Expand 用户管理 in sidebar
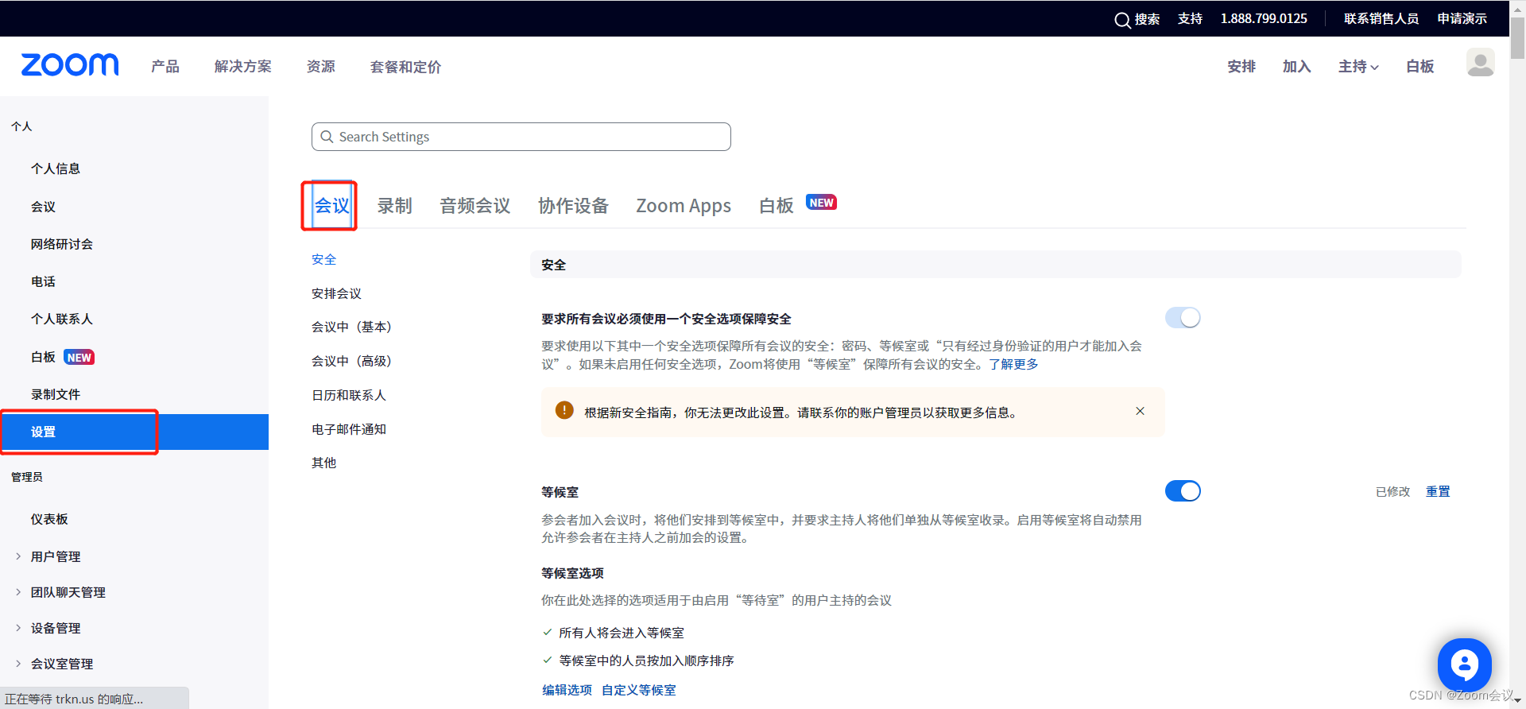1526x709 pixels. [x=18, y=556]
